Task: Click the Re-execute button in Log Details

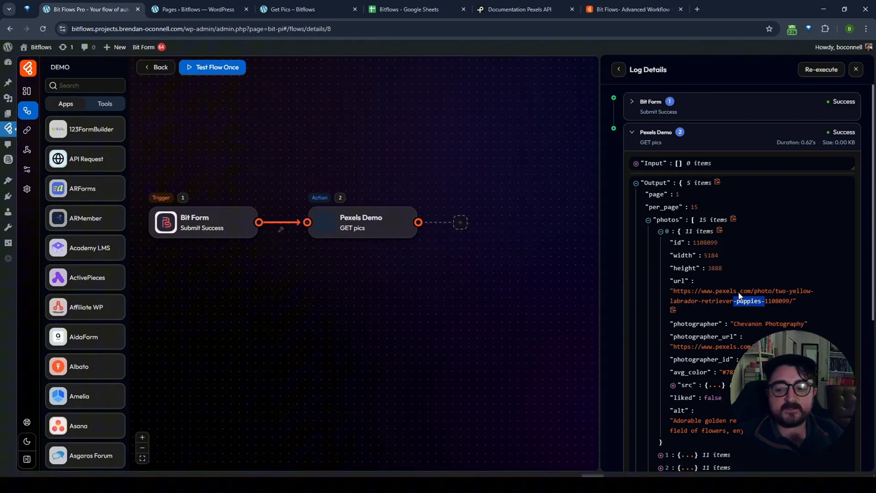Action: pos(821,69)
